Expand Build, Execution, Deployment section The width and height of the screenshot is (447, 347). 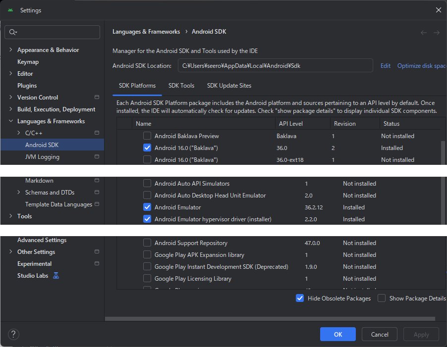[x=11, y=109]
